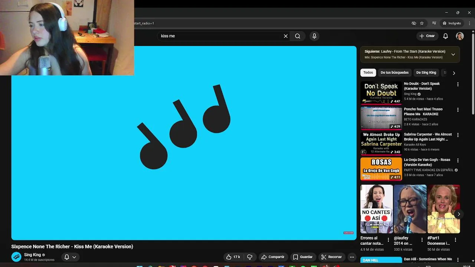The height and width of the screenshot is (267, 475).
Task: Click the Compartir share button
Action: pos(273,257)
